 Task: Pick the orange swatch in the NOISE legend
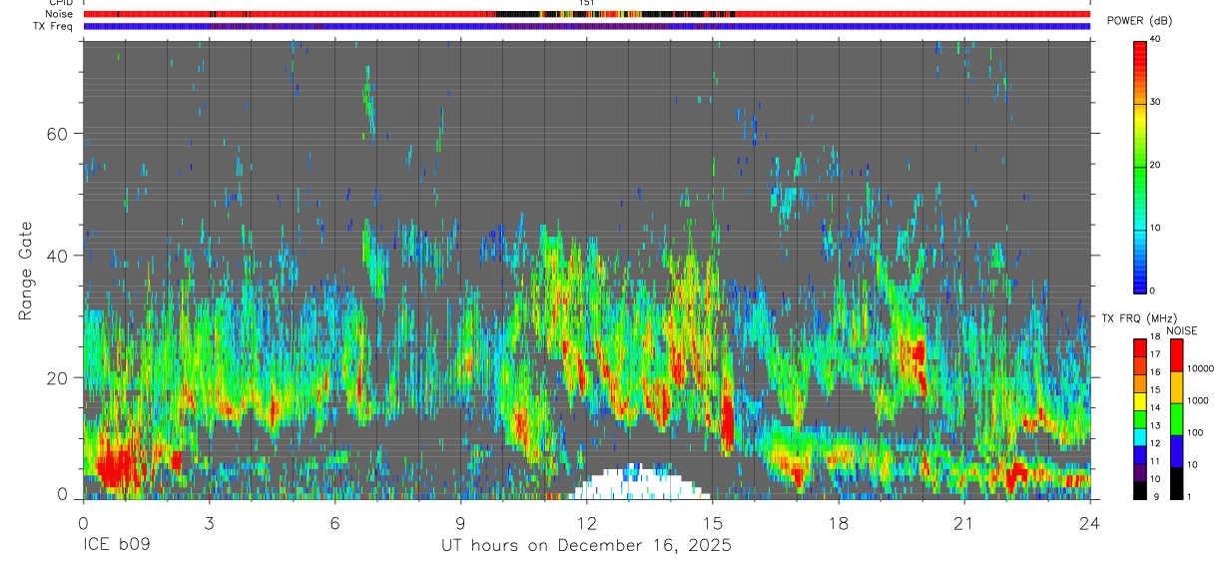click(x=1176, y=387)
